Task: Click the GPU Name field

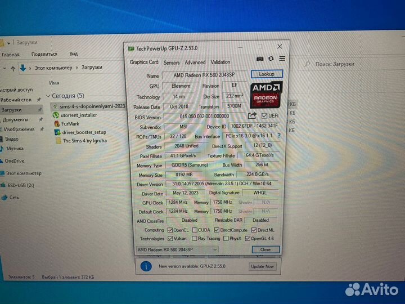Action: 204,75
